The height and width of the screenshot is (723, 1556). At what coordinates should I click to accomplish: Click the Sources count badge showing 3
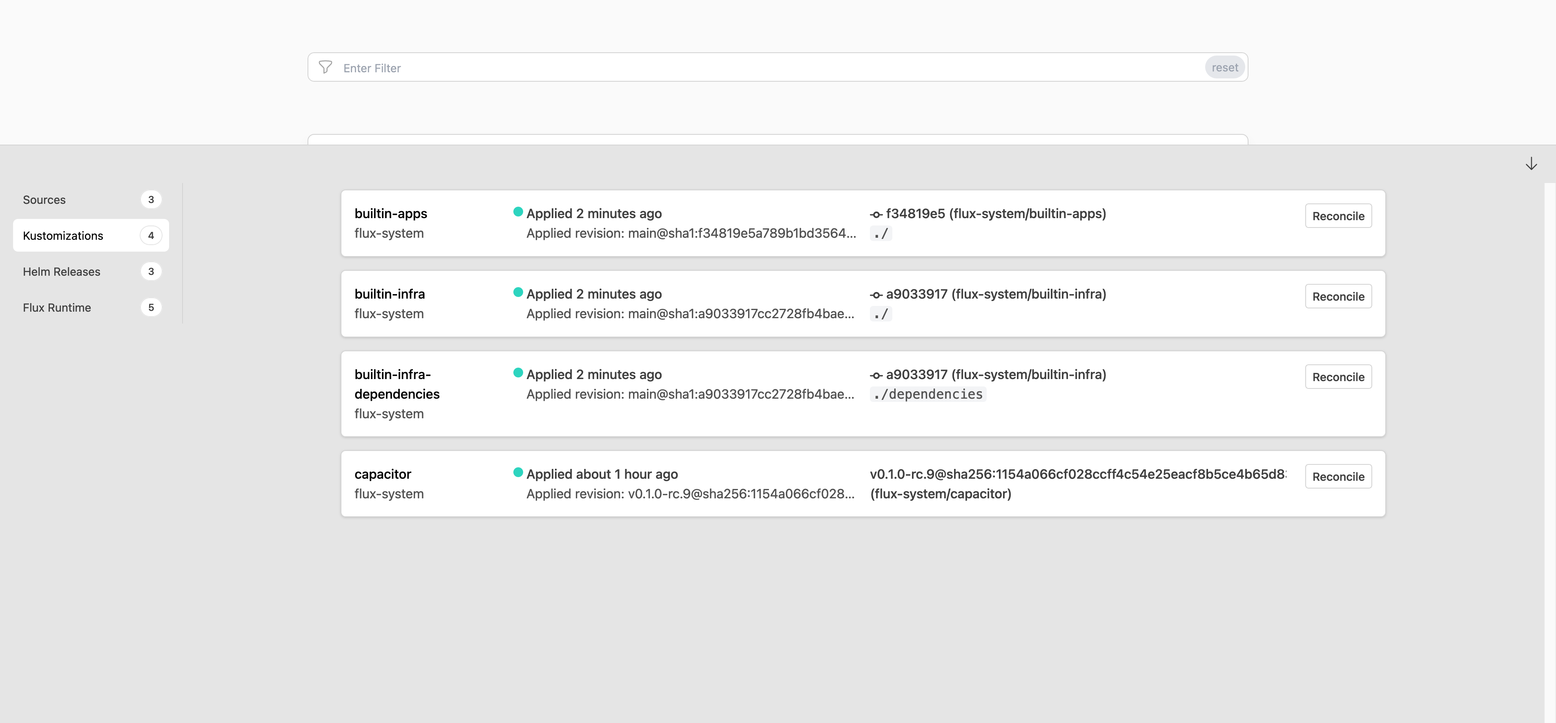[x=150, y=199]
